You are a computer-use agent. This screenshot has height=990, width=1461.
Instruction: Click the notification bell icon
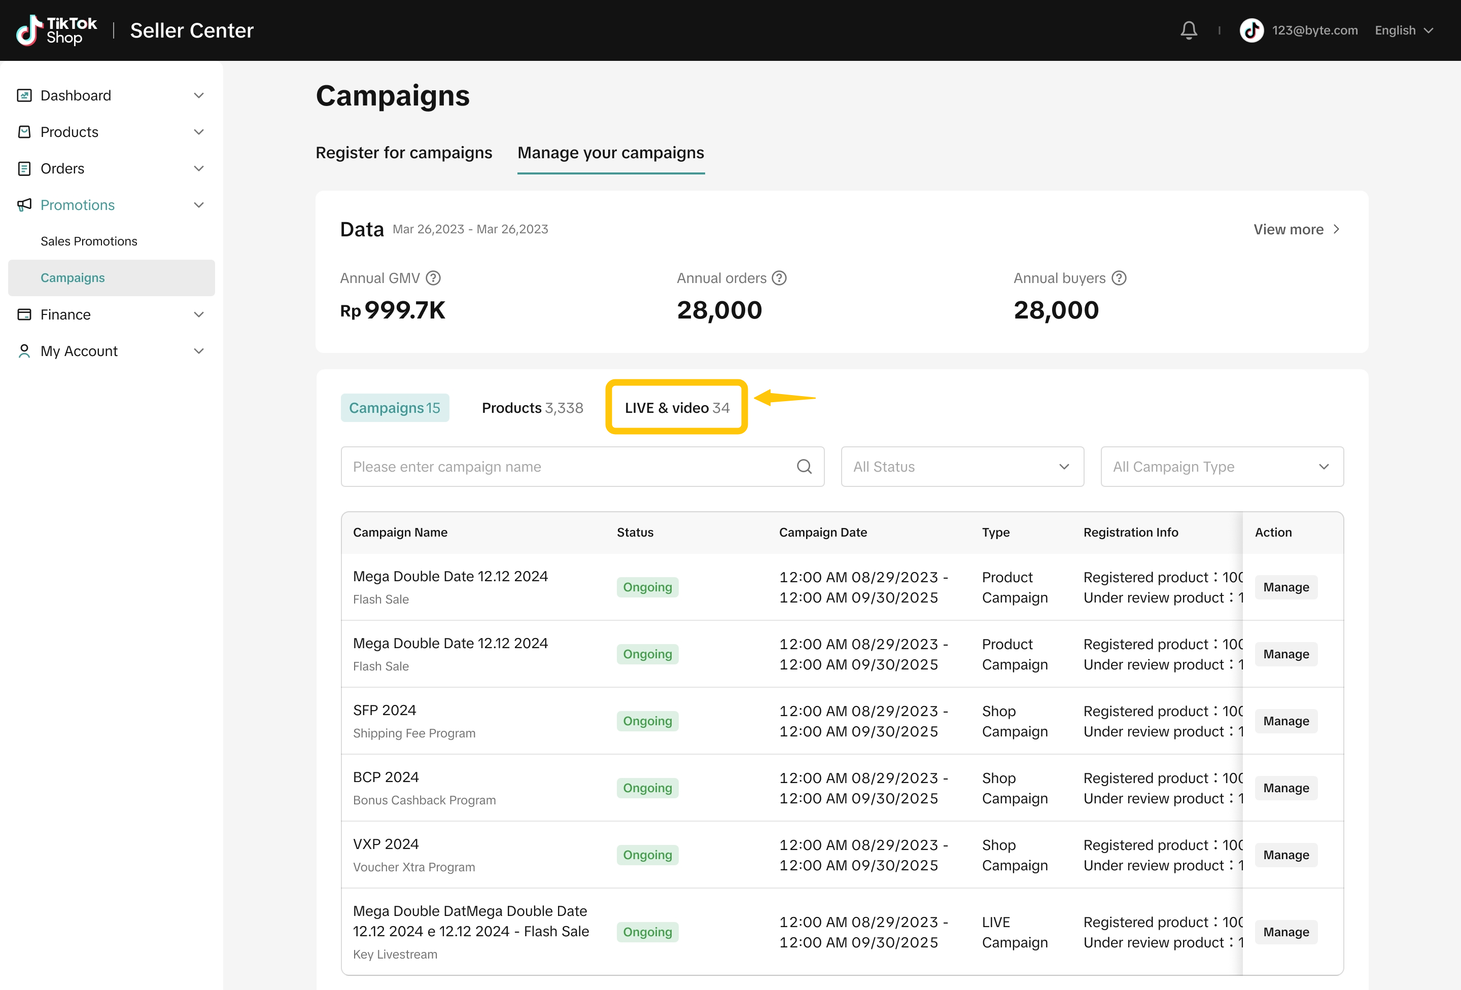click(x=1188, y=30)
